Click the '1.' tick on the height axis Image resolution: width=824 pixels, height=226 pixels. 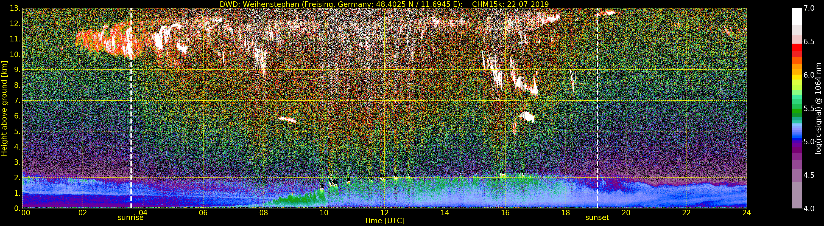click(x=17, y=193)
